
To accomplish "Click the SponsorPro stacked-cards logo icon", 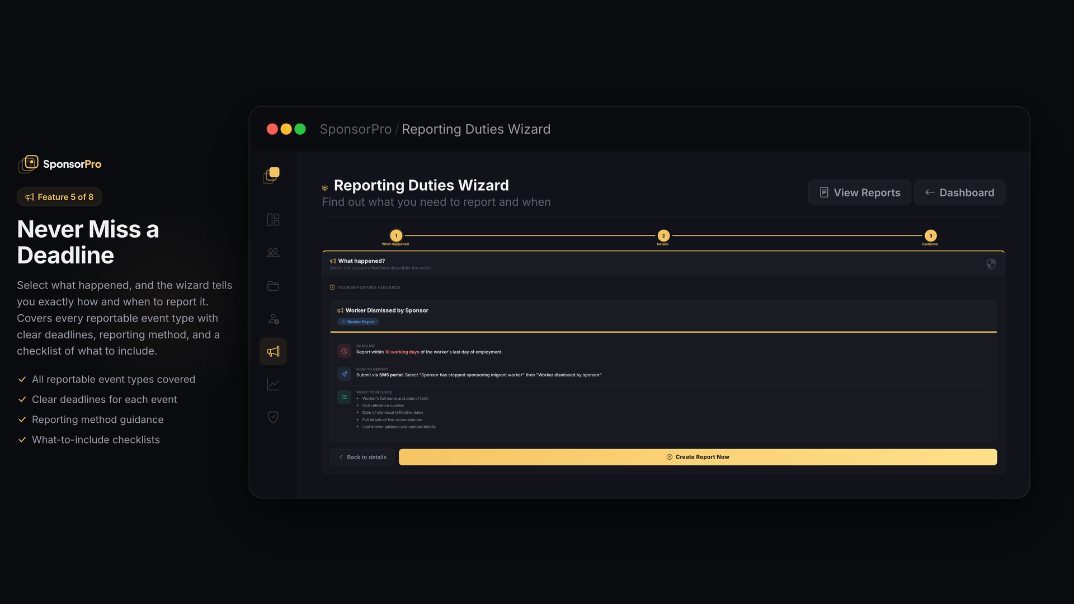I will pos(29,163).
